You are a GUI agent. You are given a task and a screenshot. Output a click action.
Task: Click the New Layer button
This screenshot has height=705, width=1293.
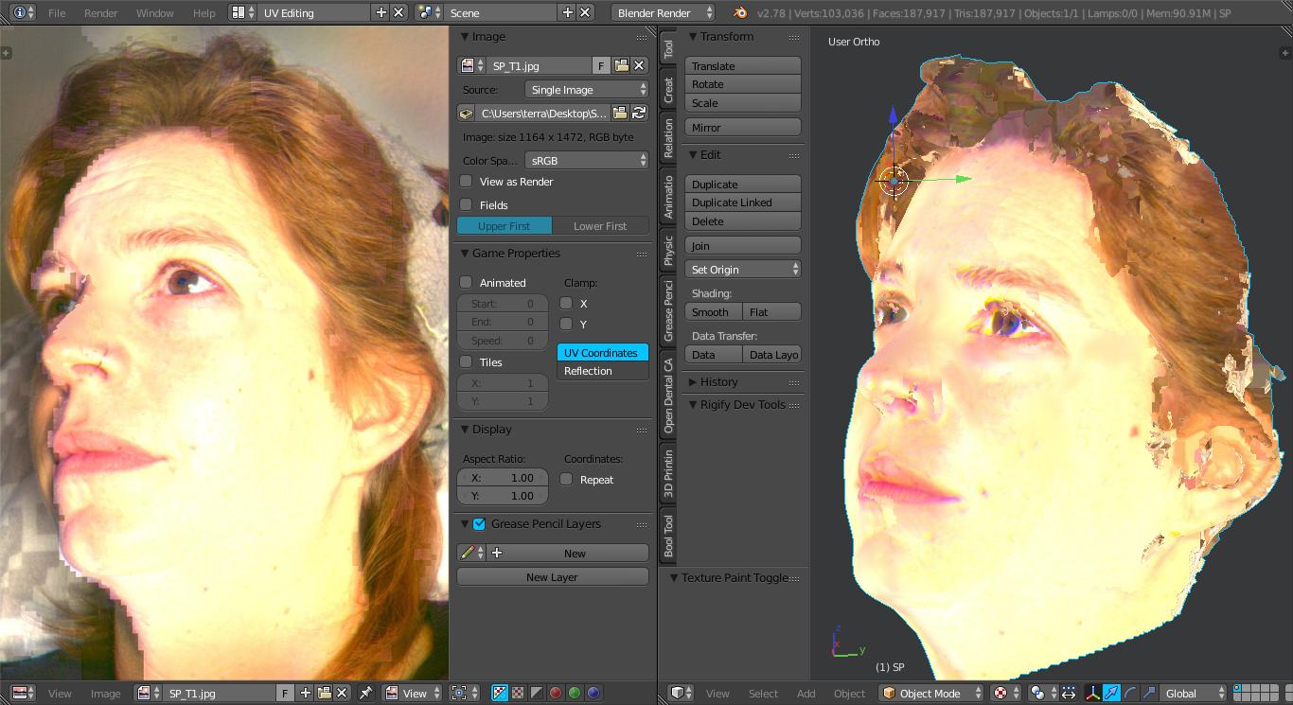(553, 576)
